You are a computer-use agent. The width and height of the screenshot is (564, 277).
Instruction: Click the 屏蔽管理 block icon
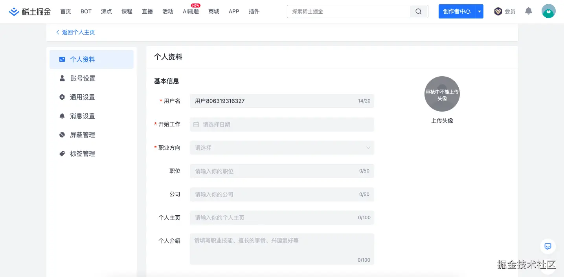[62, 135]
